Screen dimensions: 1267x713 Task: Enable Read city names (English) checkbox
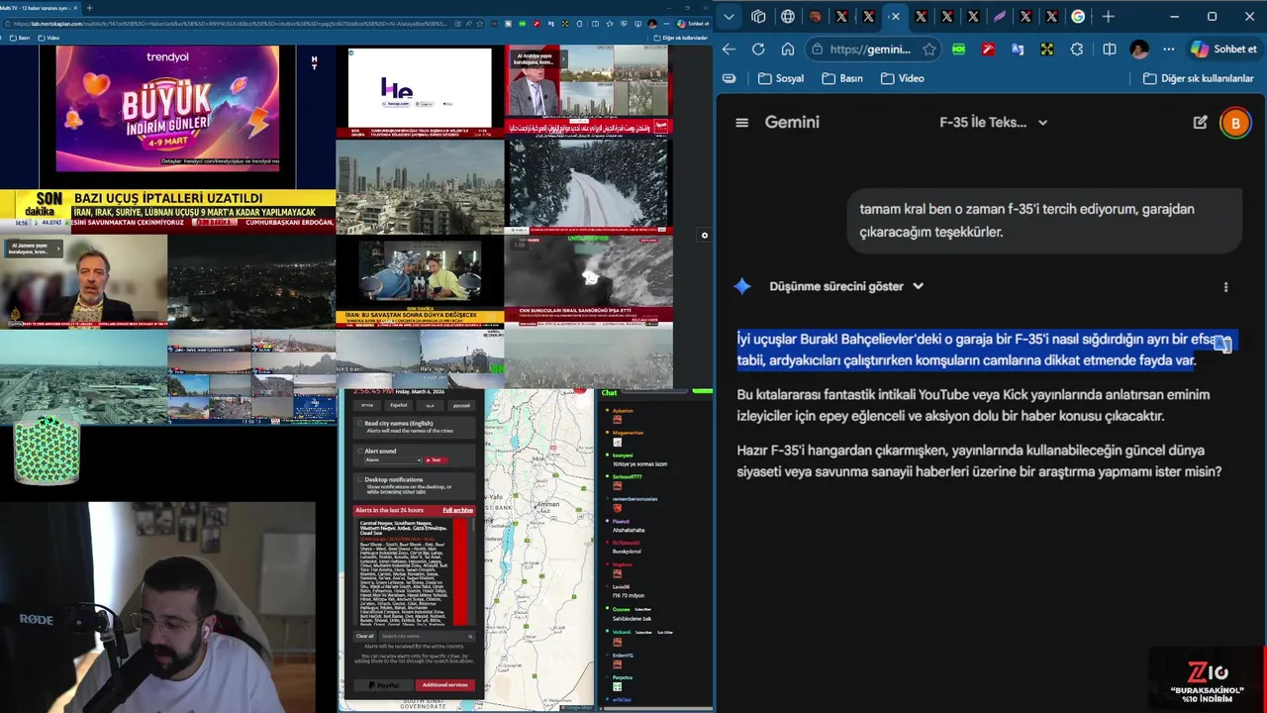(x=359, y=424)
